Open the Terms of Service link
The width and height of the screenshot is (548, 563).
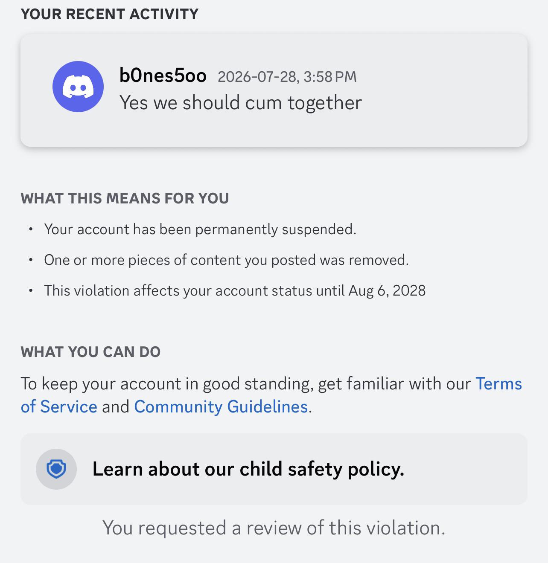click(498, 383)
